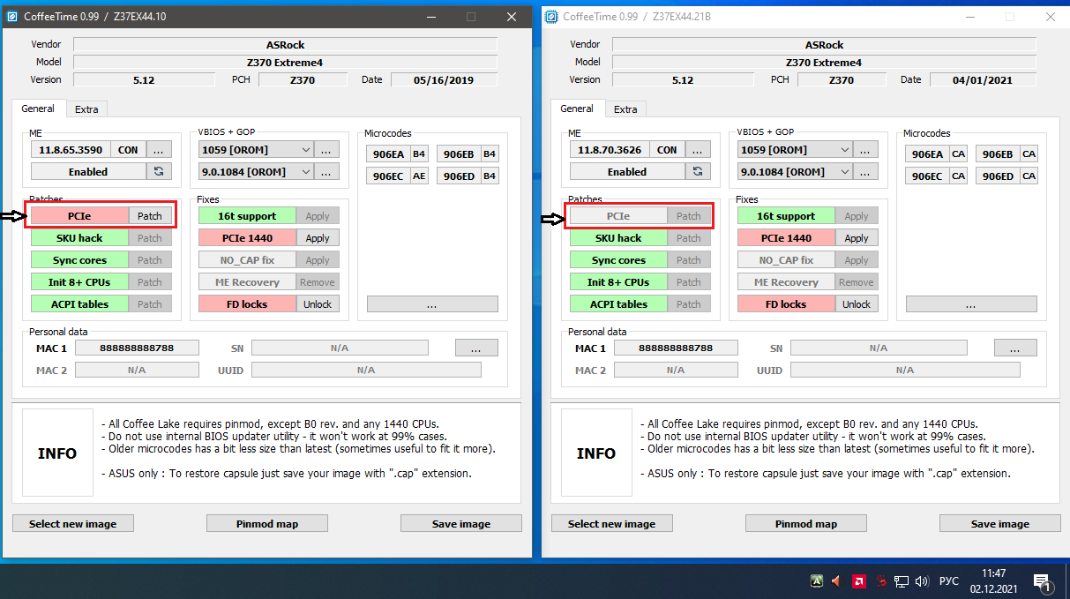Click VBIOS browse '...' button in right window

pyautogui.click(x=865, y=150)
